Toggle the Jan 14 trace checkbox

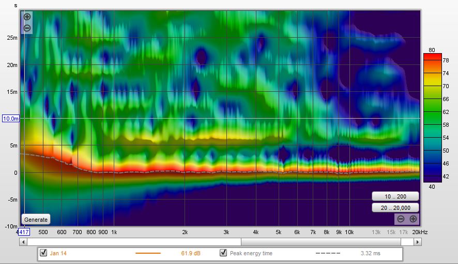[x=43, y=253]
